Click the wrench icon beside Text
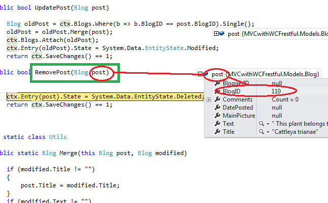The height and width of the screenshot is (203, 328). (x=217, y=124)
